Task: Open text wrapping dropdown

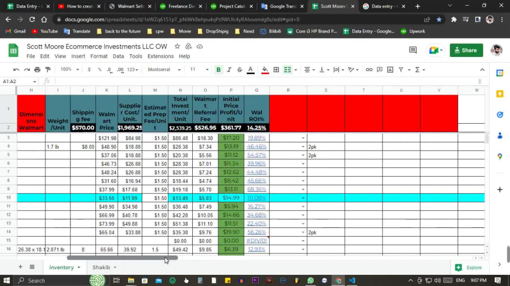Action: (x=339, y=70)
